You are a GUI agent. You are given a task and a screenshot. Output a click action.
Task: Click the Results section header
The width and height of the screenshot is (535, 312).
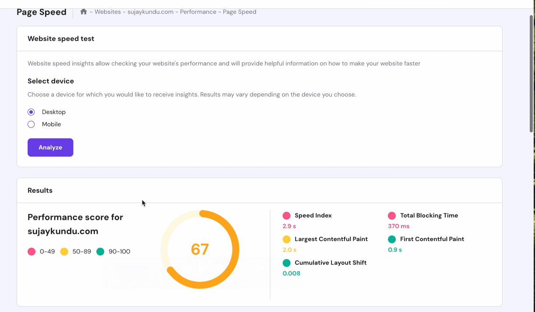40,190
